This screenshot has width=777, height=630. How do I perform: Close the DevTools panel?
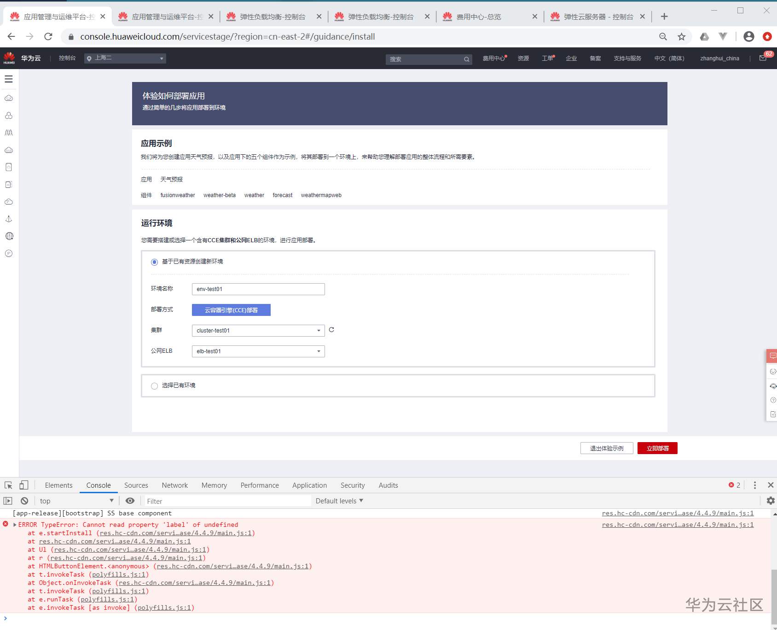click(x=771, y=485)
